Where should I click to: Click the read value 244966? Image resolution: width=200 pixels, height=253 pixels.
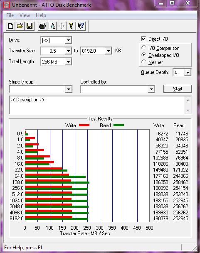pos(180,176)
